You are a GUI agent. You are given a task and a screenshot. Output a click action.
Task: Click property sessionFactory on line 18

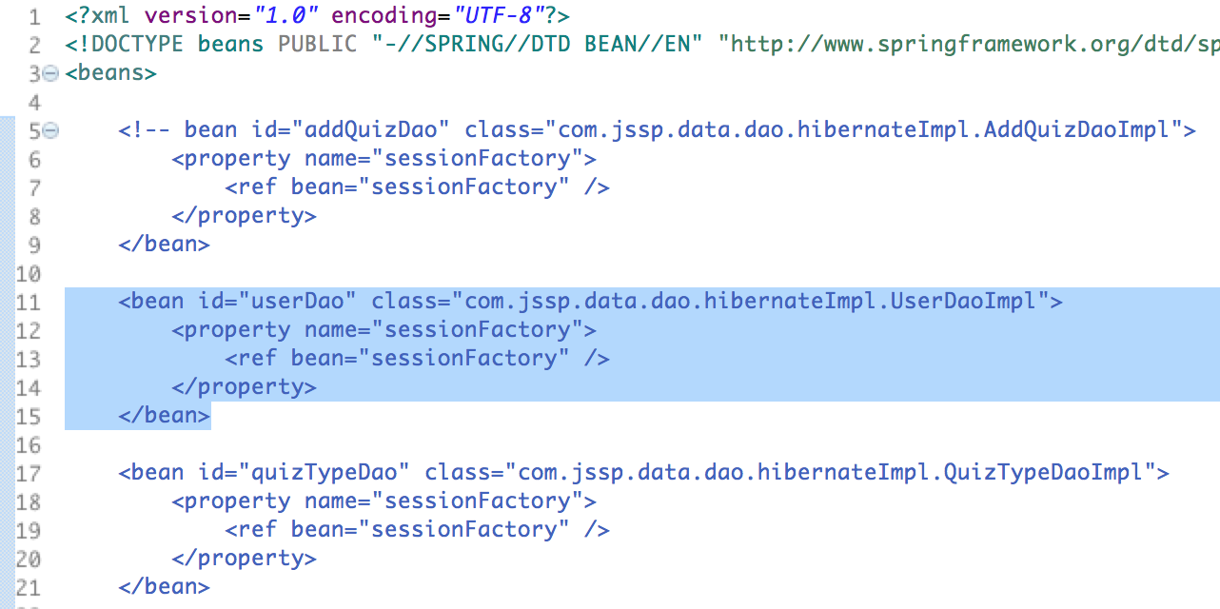pos(384,501)
